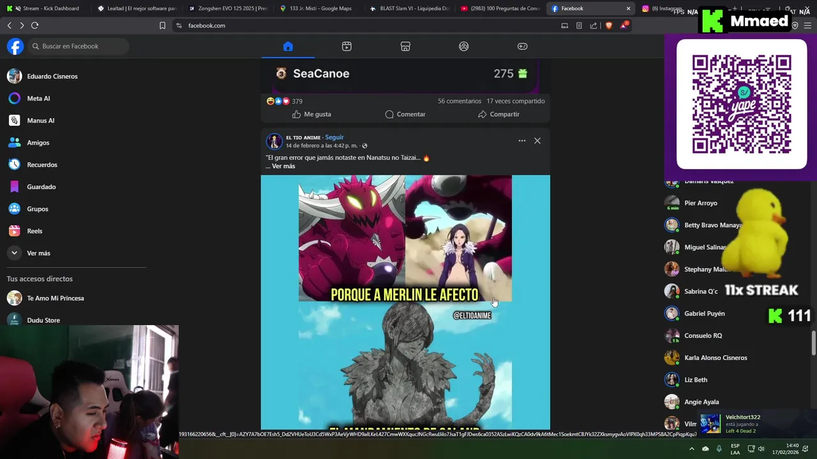The height and width of the screenshot is (459, 817).
Task: Switch to BLAST Slam VI Liquipedia tab
Action: [x=410, y=8]
